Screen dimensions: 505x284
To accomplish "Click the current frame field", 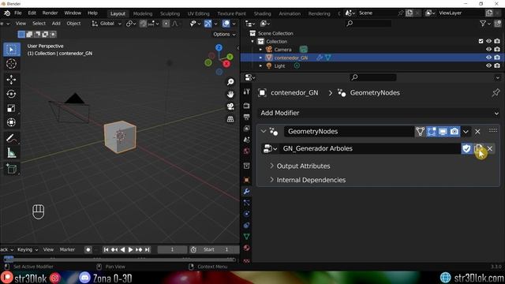I will tap(172, 249).
